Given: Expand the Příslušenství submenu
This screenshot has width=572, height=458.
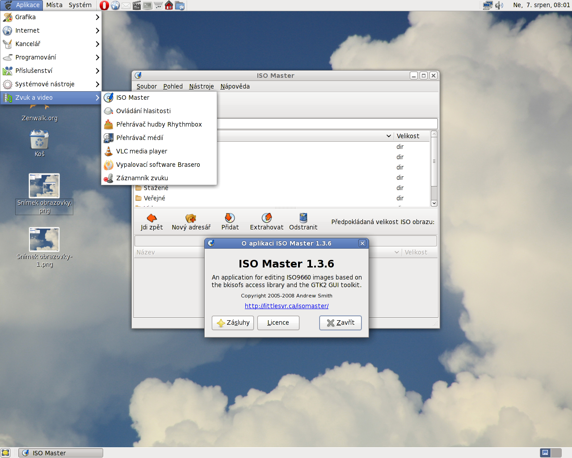Looking at the screenshot, I should pos(51,71).
